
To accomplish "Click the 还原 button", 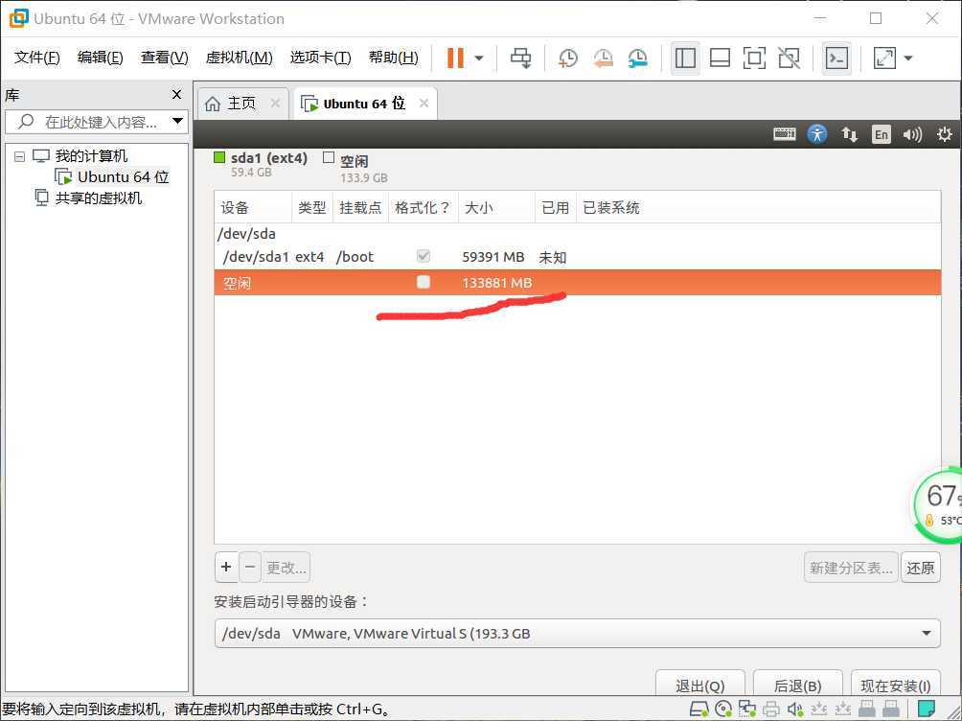I will [920, 567].
